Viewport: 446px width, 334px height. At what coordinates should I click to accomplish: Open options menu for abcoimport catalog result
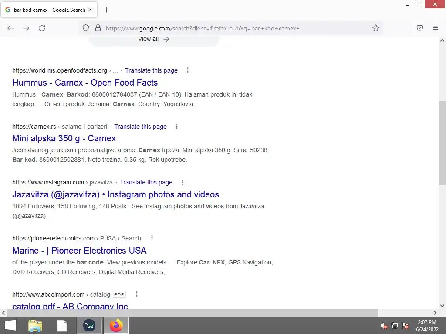click(x=136, y=294)
